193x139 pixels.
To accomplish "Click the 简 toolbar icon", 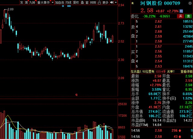I will tap(26, 2).
